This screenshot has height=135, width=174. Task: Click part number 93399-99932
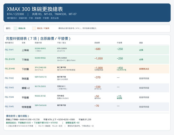[x=40, y=58]
